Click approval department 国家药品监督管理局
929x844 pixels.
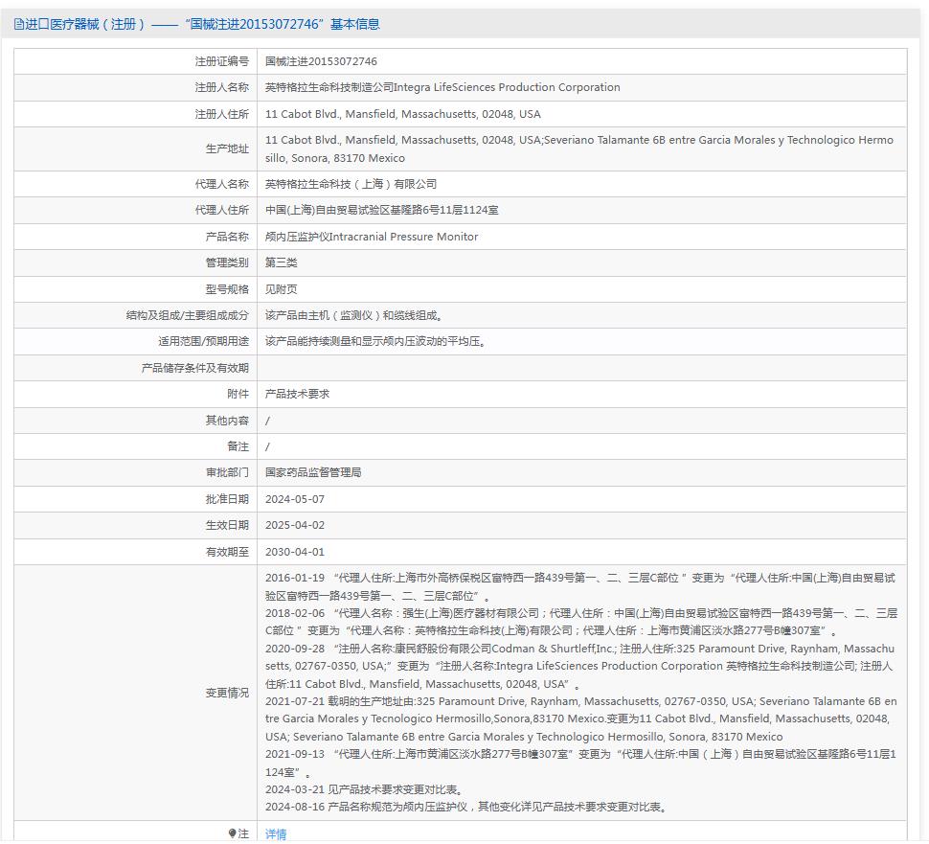pyautogui.click(x=313, y=472)
